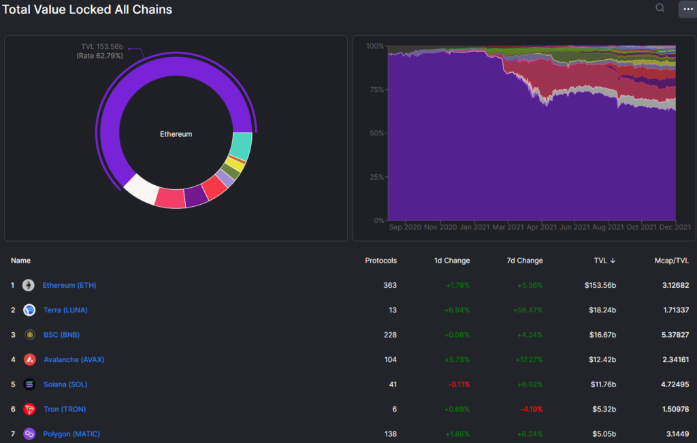Screen dimensions: 697x443
Task: Click the Polygon MATIC logo icon
Action: point(29,433)
